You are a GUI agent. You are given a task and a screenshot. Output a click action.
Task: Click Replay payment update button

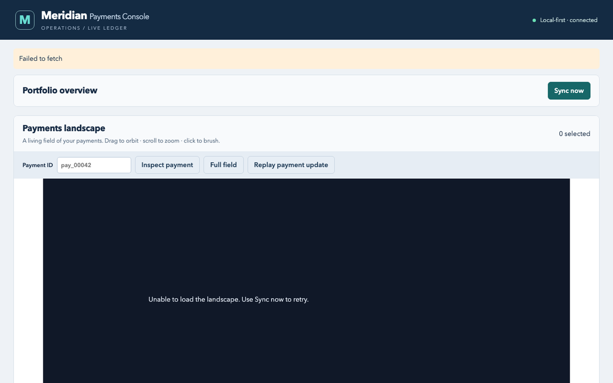tap(291, 165)
